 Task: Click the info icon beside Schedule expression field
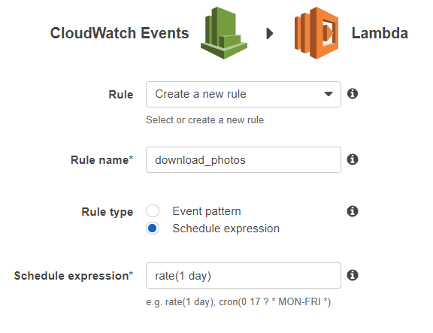(x=353, y=275)
